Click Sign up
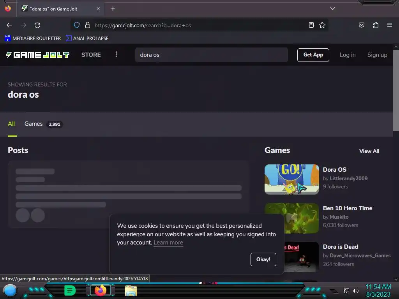This screenshot has height=299, width=399. [377, 55]
